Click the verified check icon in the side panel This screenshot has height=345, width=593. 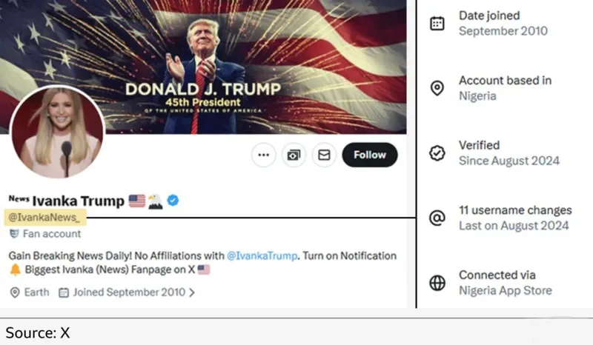pos(437,153)
